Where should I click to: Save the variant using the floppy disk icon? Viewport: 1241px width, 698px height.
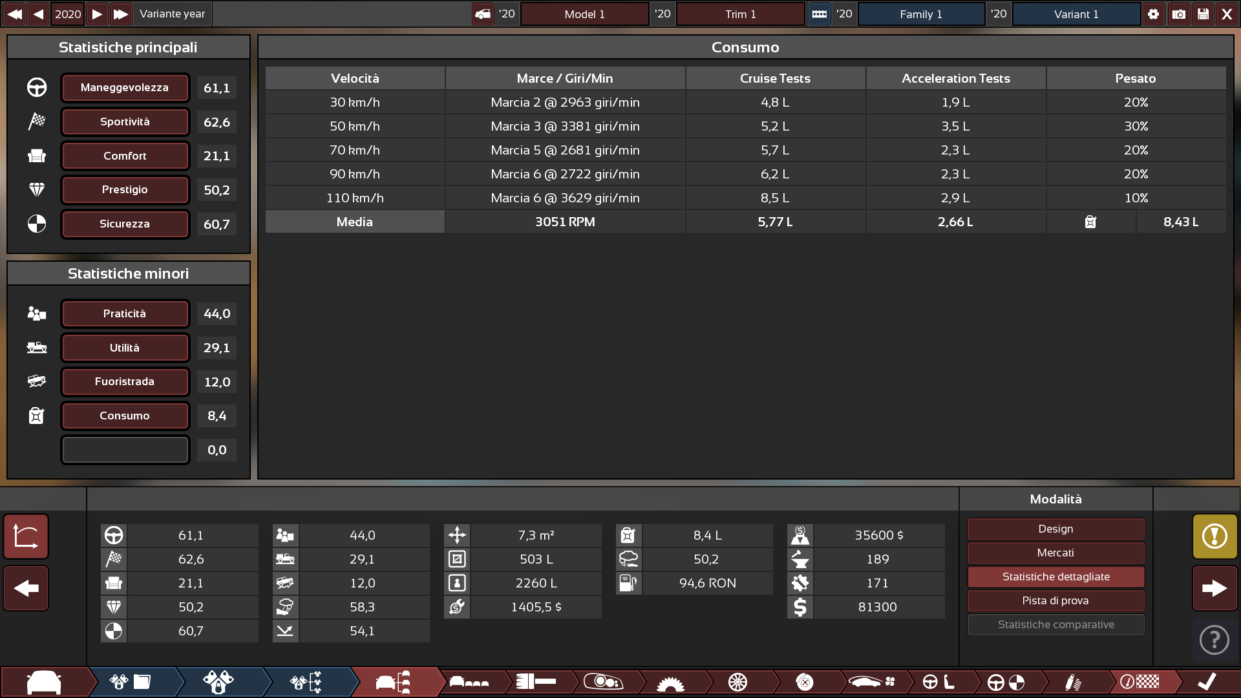[x=1204, y=14]
